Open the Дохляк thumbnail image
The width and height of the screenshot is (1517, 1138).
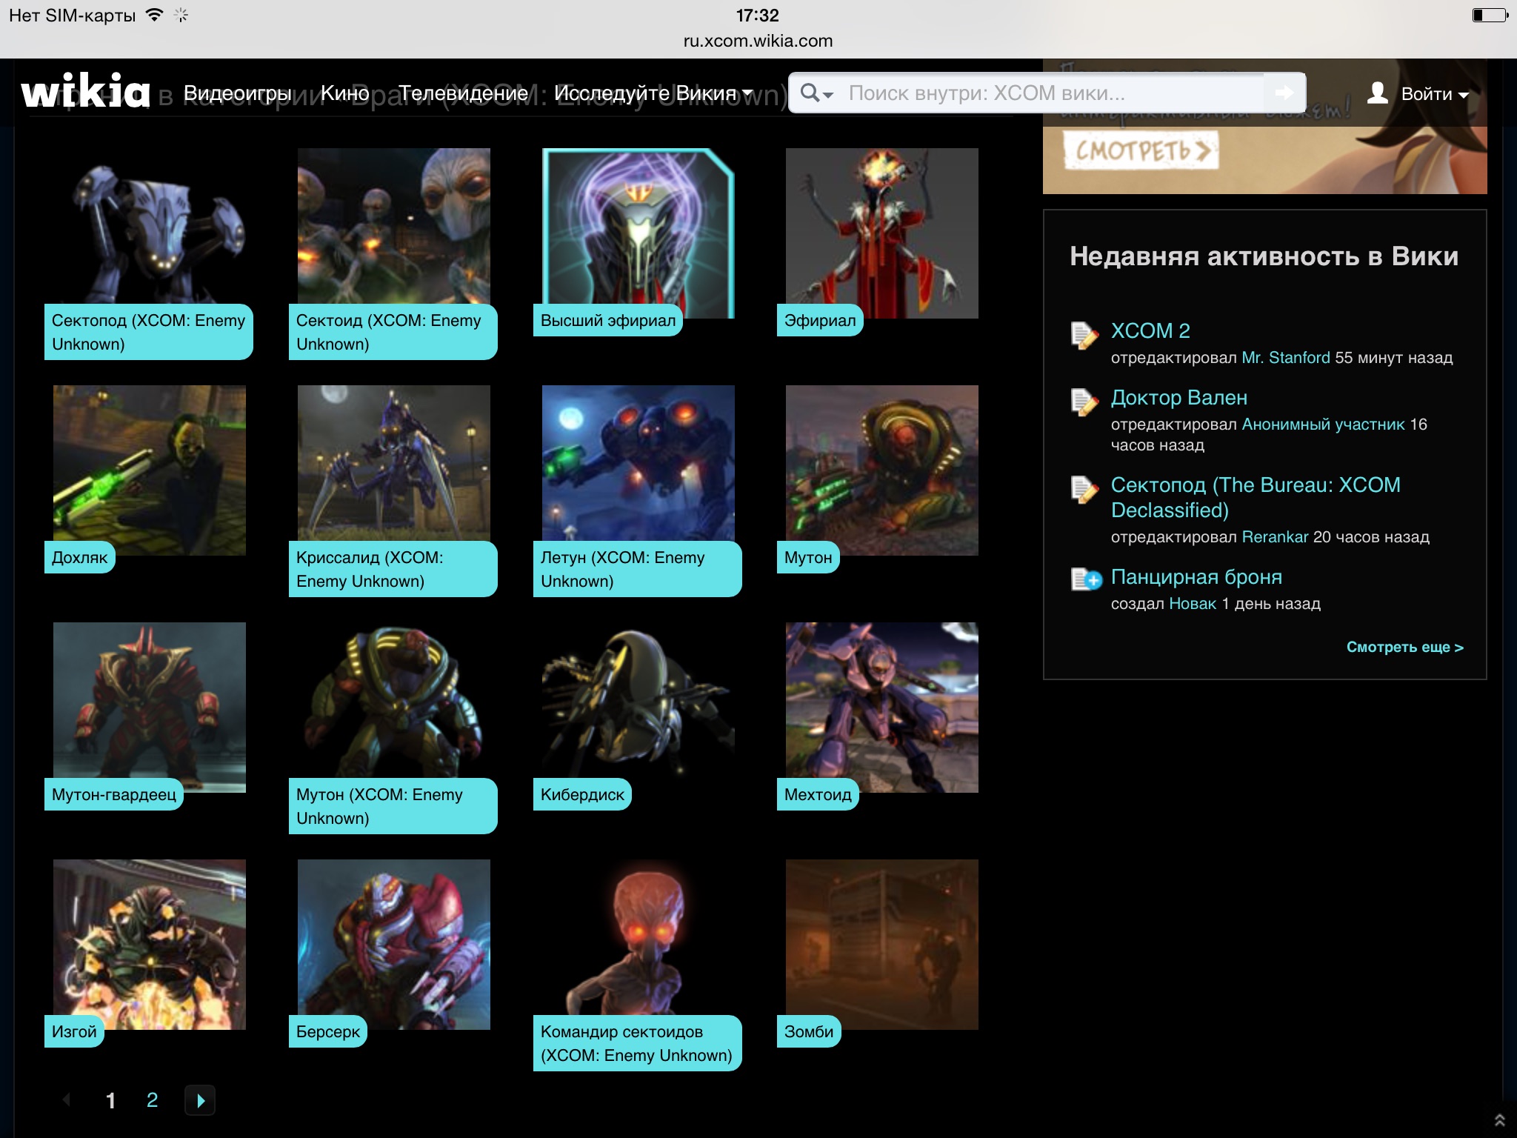coord(149,463)
